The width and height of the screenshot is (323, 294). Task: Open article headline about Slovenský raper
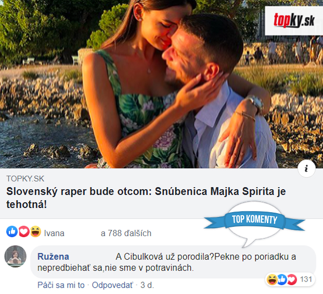(146, 198)
